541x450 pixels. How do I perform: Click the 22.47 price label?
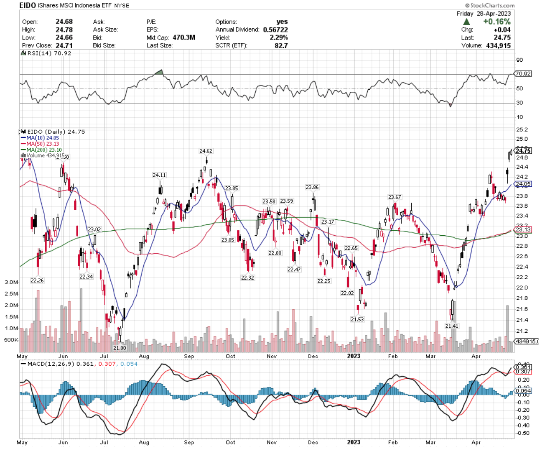pyautogui.click(x=294, y=269)
